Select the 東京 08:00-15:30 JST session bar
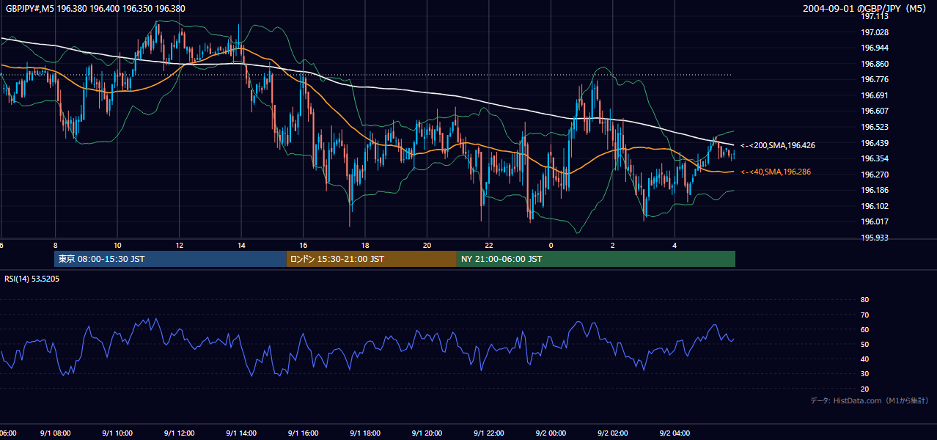Viewport: 937px width, 440px height. pyautogui.click(x=170, y=259)
